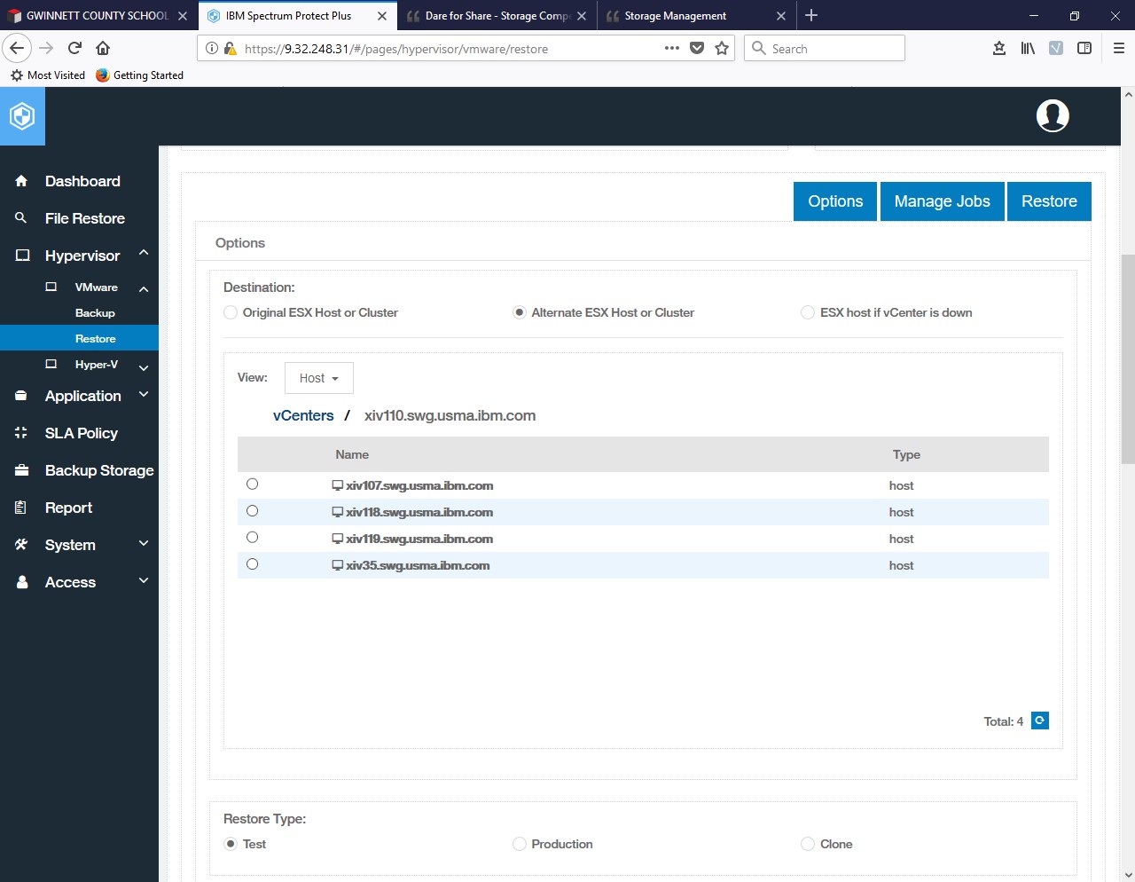Collapse the VMware section
The image size is (1135, 882).
[143, 287]
